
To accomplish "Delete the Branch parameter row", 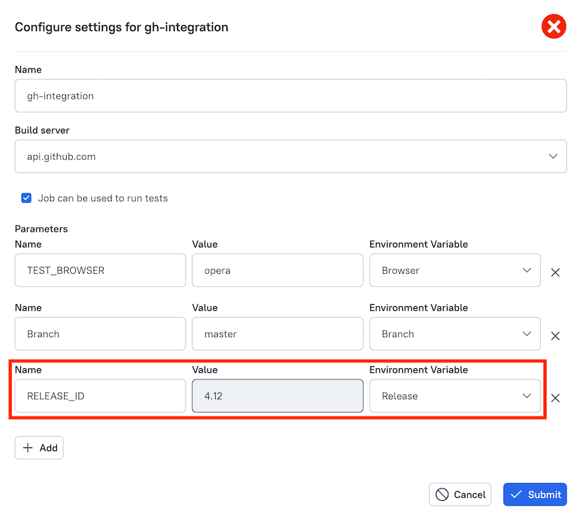I will 555,335.
